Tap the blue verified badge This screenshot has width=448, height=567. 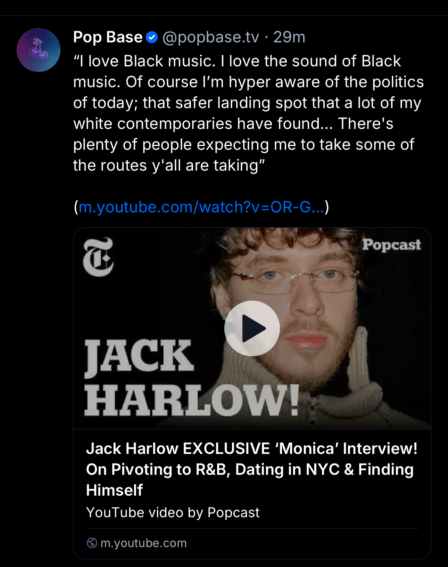point(152,37)
